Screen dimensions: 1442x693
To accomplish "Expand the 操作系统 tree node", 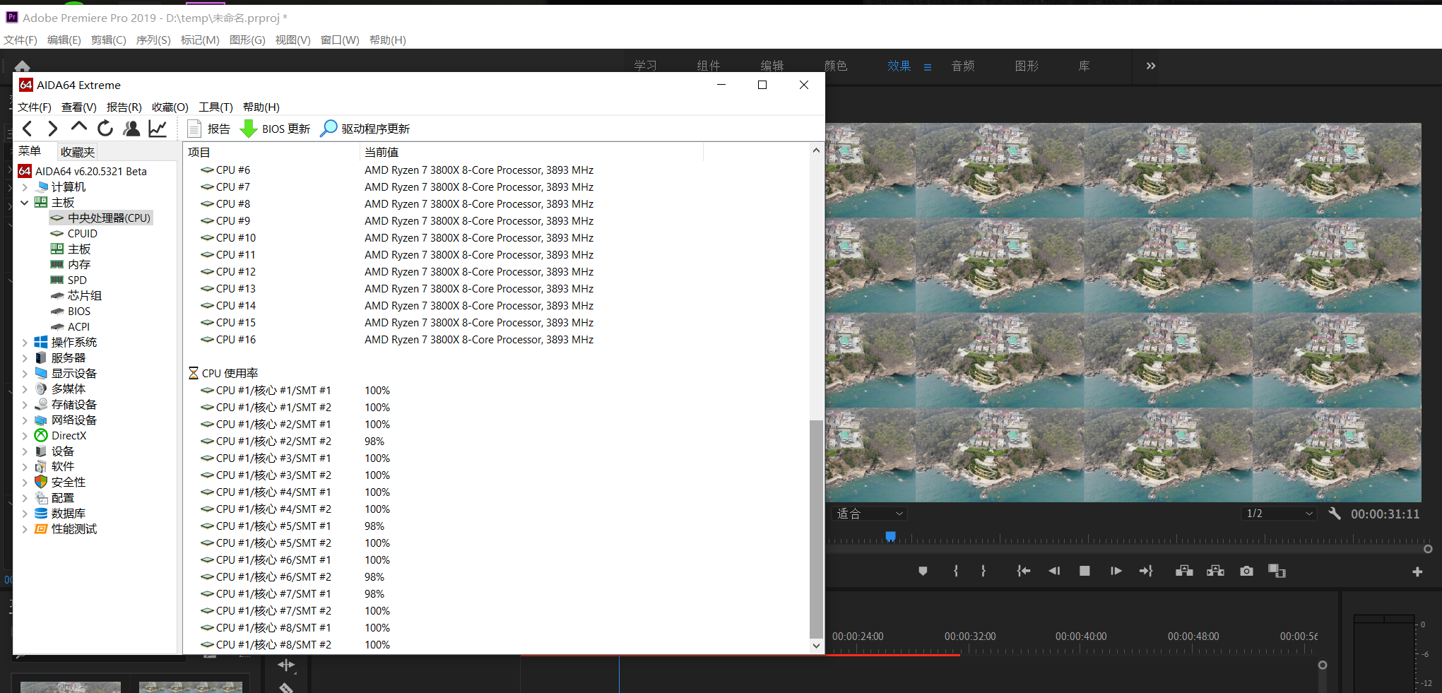I will (x=25, y=343).
